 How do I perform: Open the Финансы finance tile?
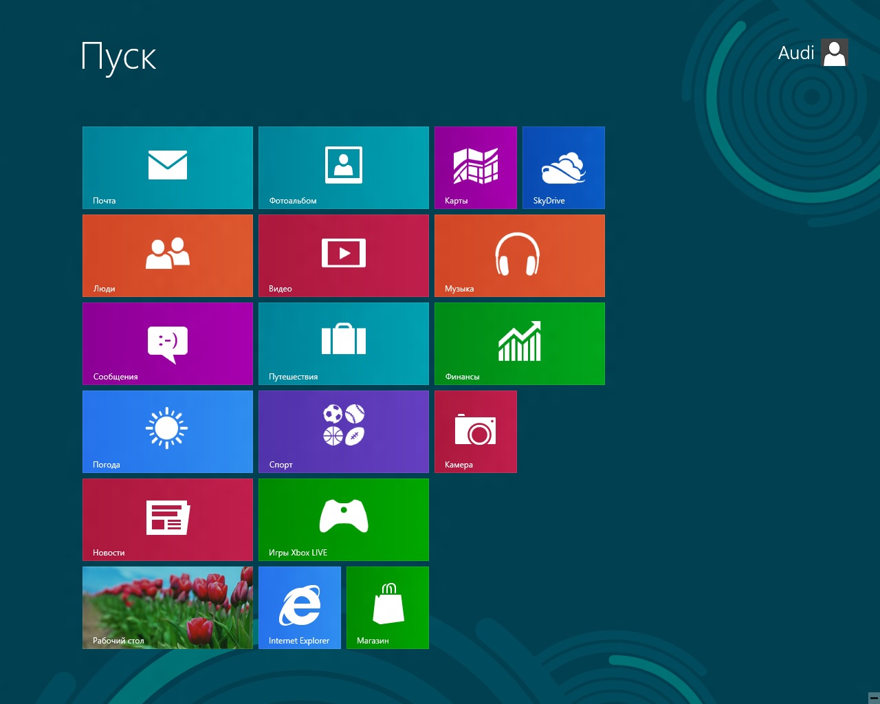pos(520,344)
